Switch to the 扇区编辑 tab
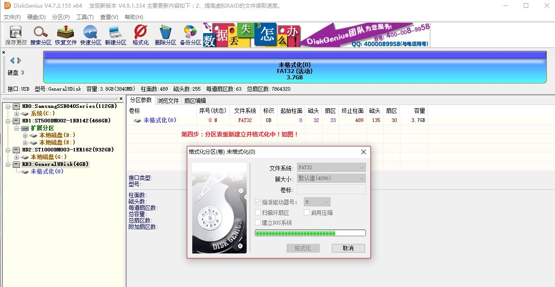555x287 pixels. click(195, 101)
